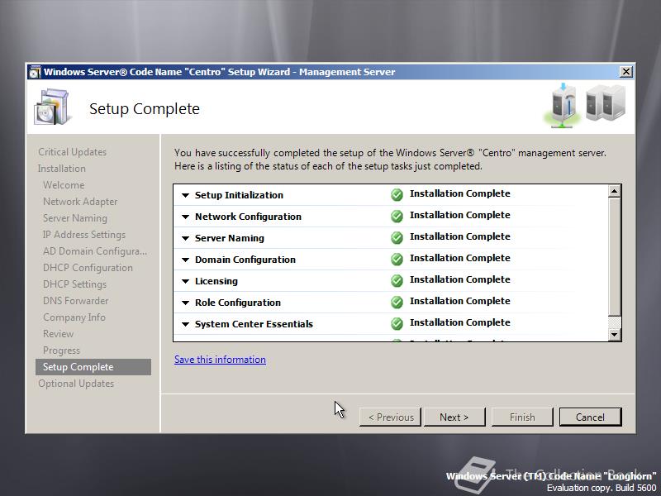Image resolution: width=661 pixels, height=496 pixels.
Task: Click Installation Complete text for Setup Initialization
Action: coord(460,193)
